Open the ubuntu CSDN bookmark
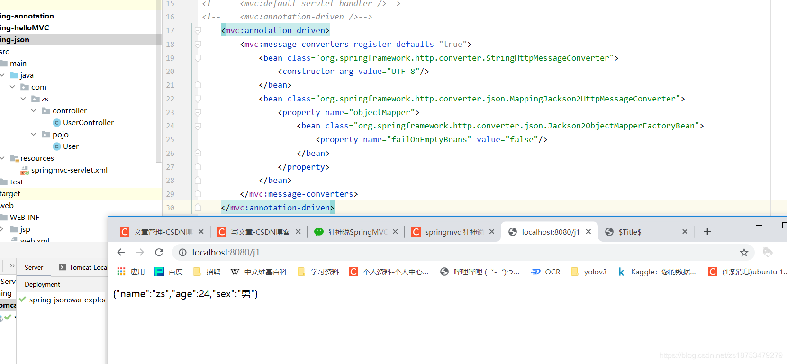Screen dimensions: 787x364 point(747,272)
